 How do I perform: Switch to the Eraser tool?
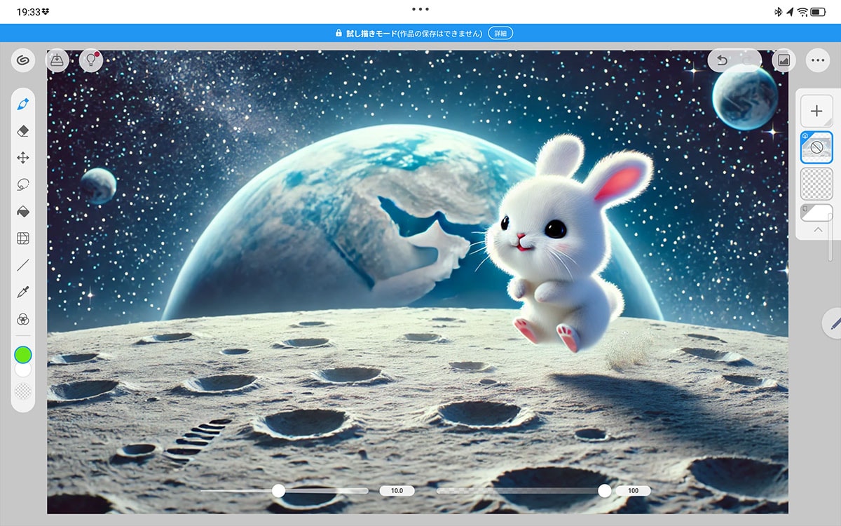[x=22, y=130]
